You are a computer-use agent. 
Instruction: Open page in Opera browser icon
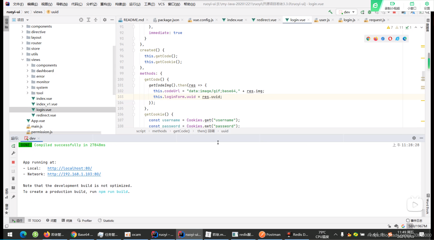point(390,39)
